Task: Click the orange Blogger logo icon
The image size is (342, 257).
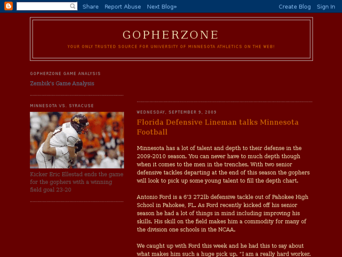Action: (x=8, y=6)
